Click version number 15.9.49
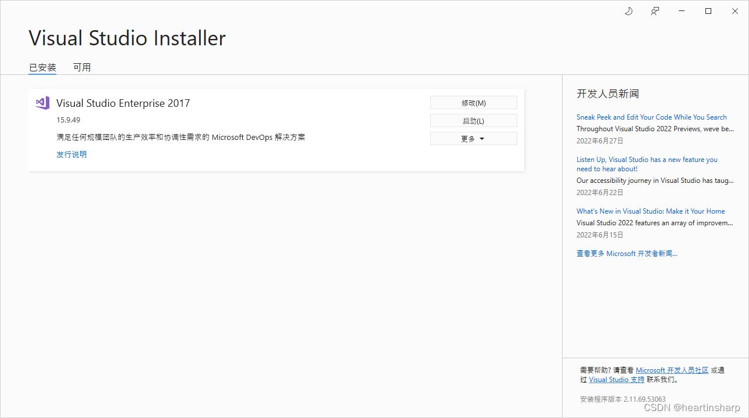The height and width of the screenshot is (418, 749). click(68, 120)
